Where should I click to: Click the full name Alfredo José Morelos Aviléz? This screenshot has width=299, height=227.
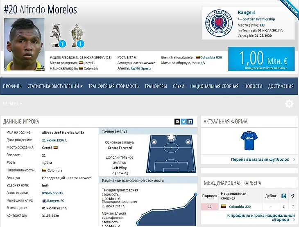[x=63, y=133]
